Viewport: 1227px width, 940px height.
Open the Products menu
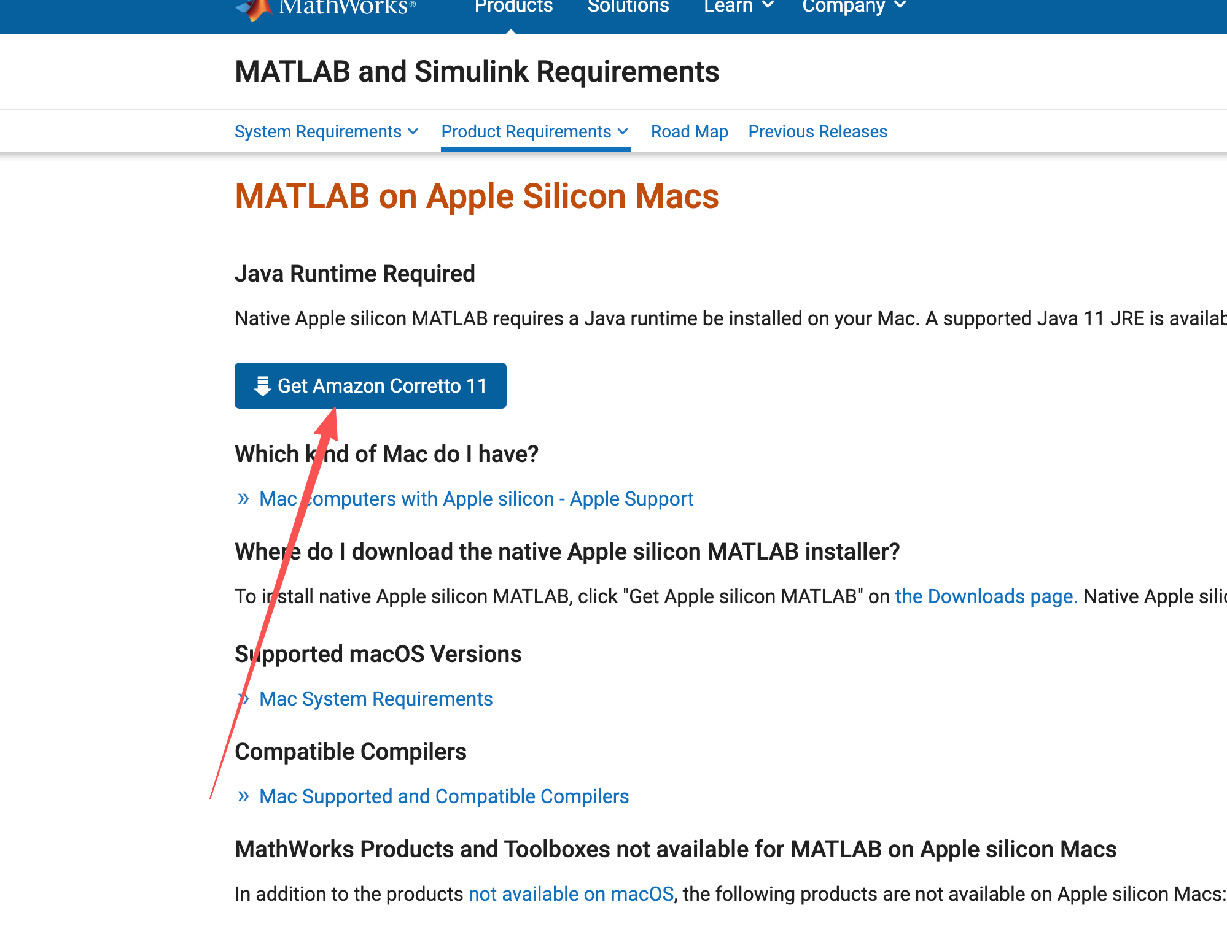pyautogui.click(x=513, y=7)
